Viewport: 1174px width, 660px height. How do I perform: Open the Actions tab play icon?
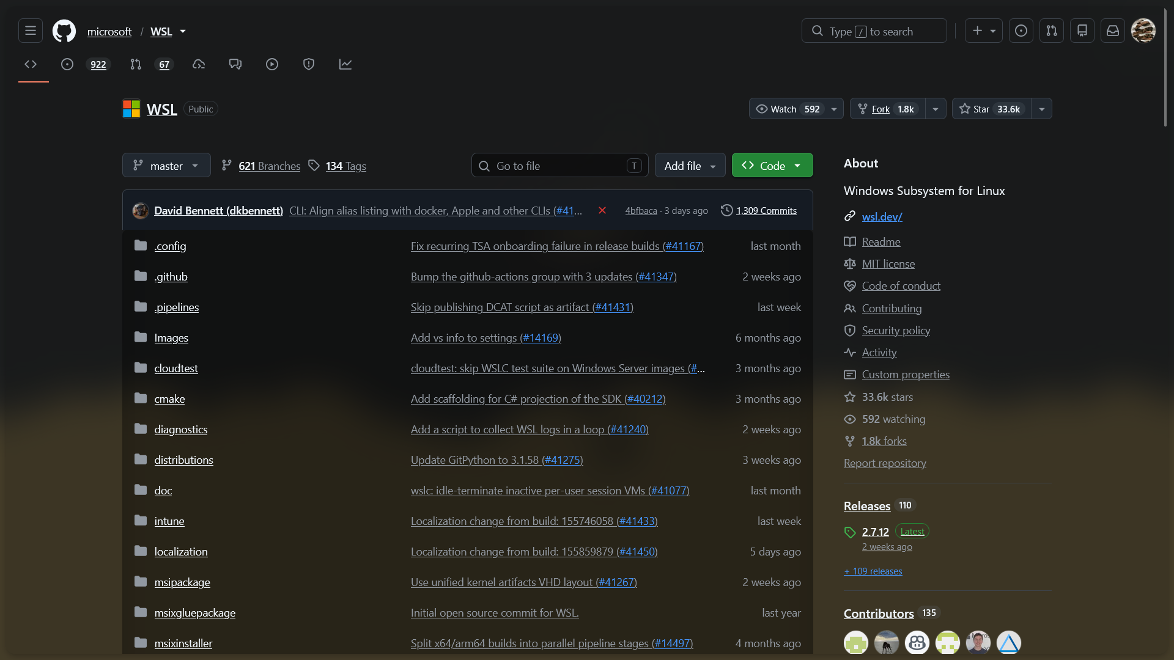272,64
